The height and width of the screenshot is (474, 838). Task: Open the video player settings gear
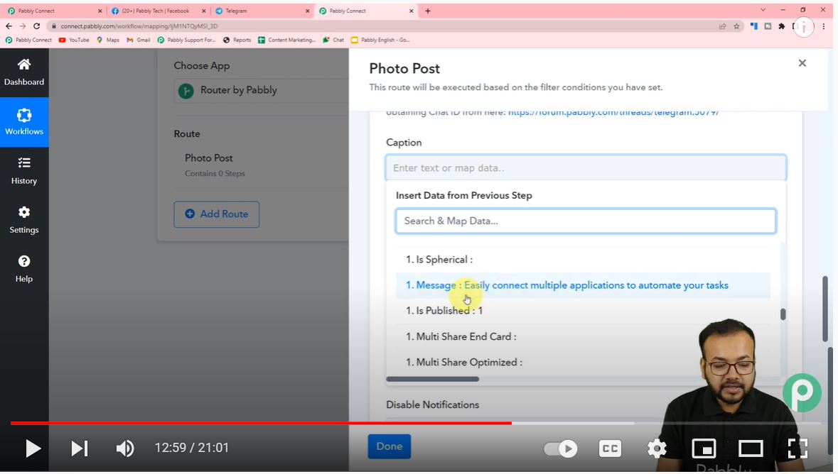(x=657, y=448)
